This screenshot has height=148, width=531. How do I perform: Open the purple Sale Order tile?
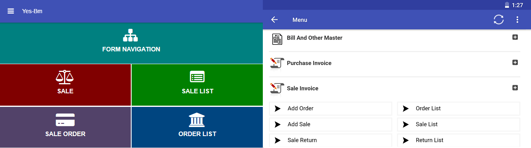coord(65,127)
